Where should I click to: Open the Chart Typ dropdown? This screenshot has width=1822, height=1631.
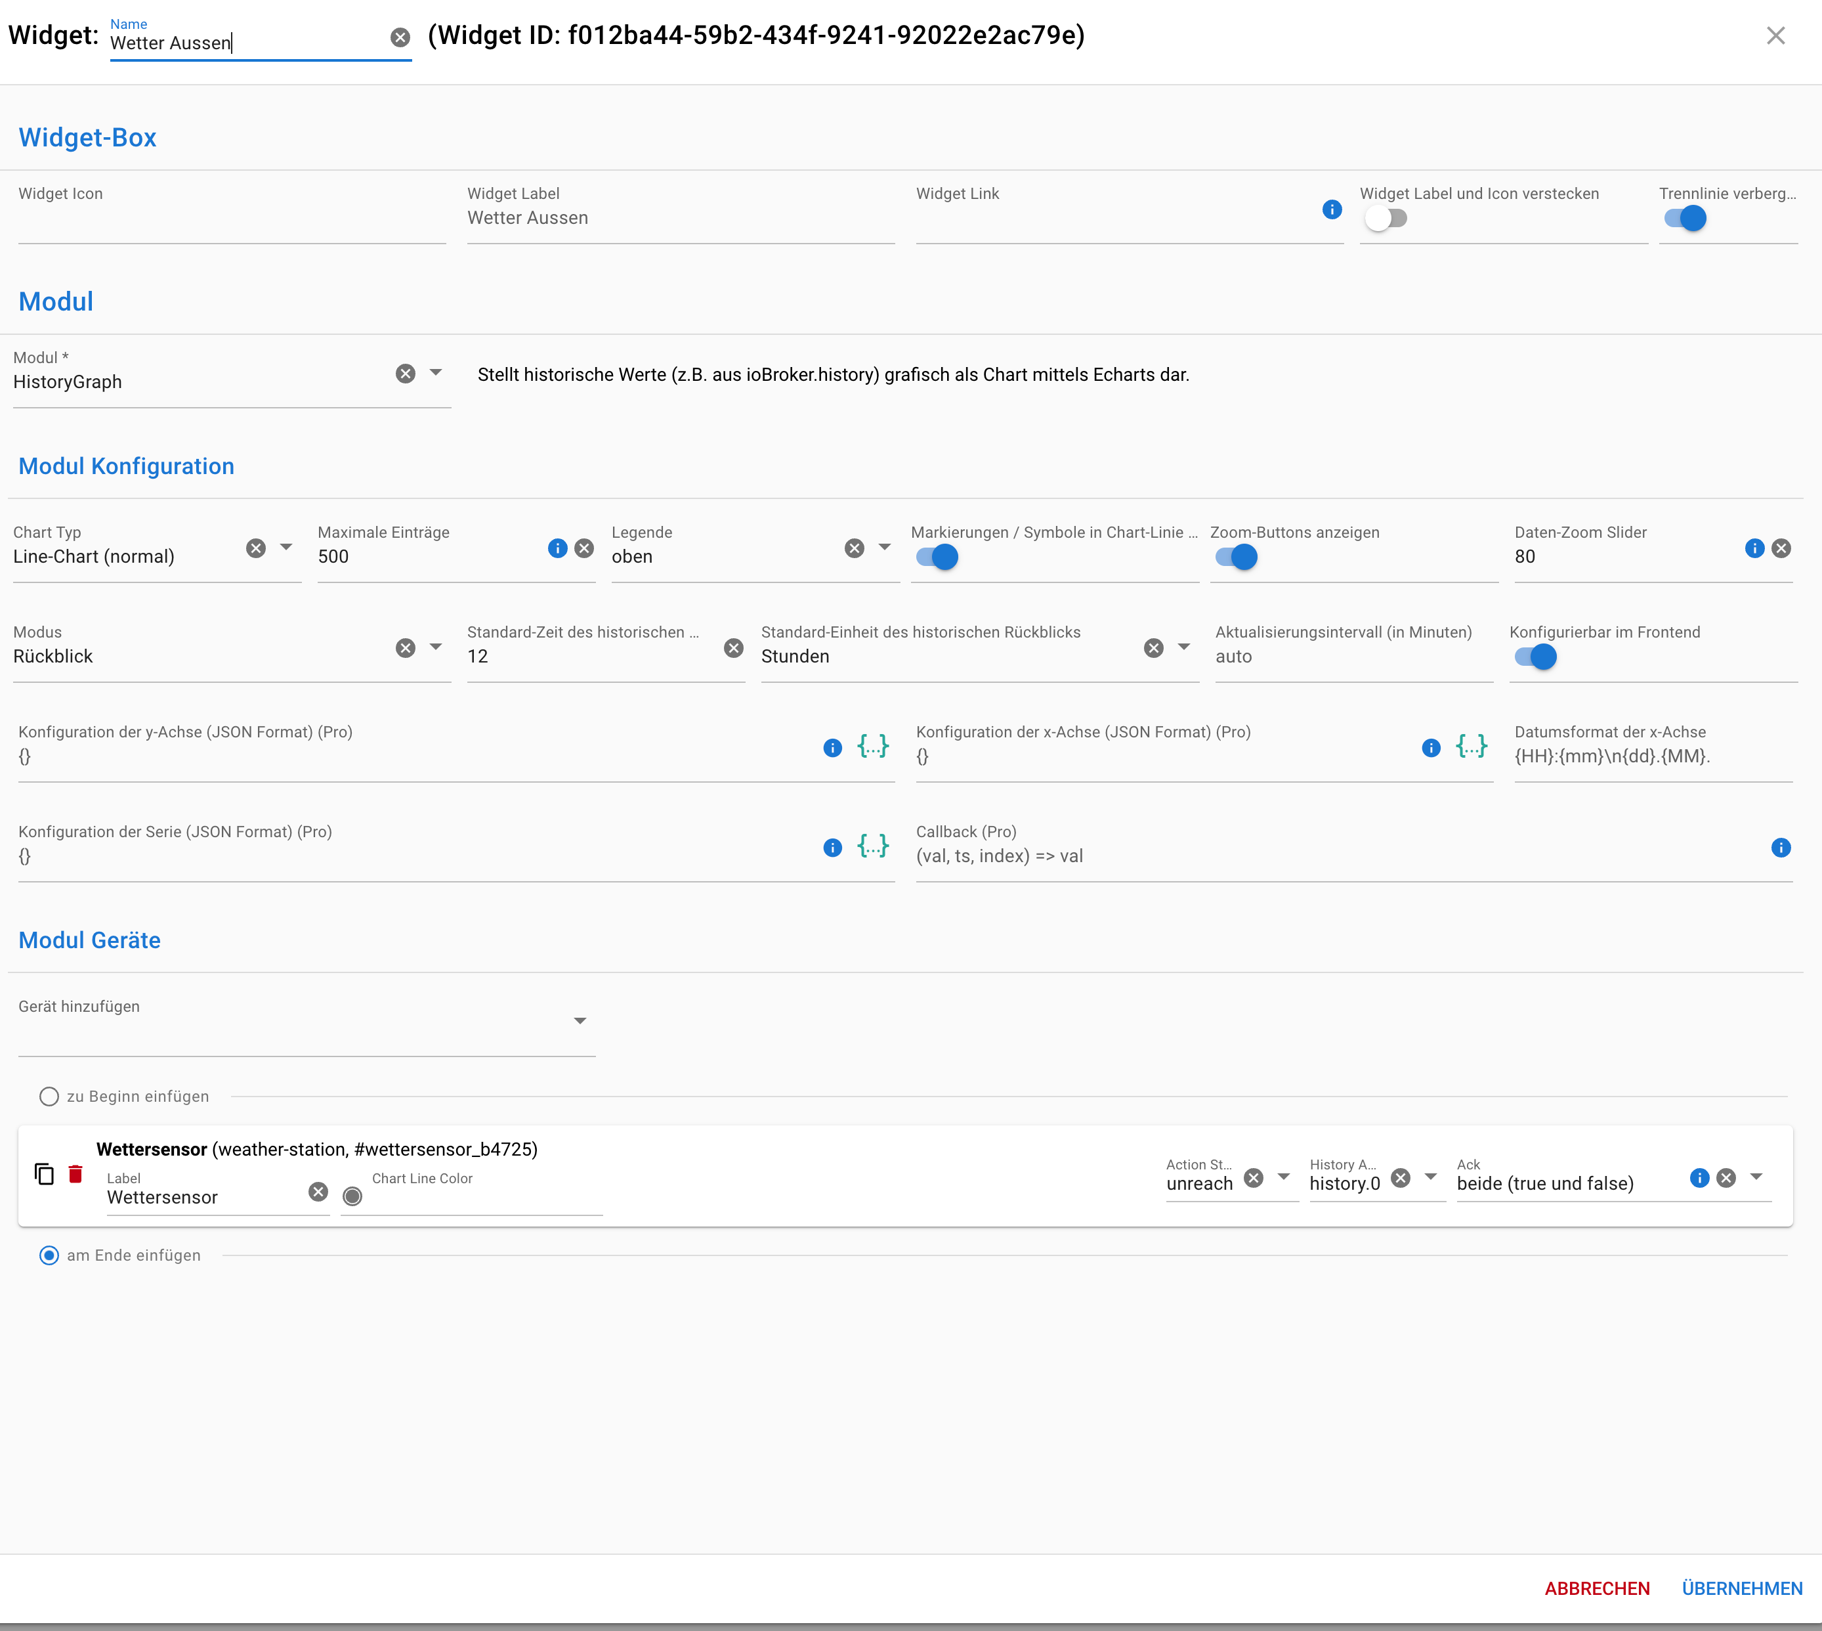click(x=287, y=548)
